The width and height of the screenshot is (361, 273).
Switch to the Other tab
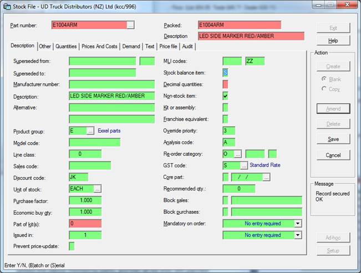[x=45, y=47]
